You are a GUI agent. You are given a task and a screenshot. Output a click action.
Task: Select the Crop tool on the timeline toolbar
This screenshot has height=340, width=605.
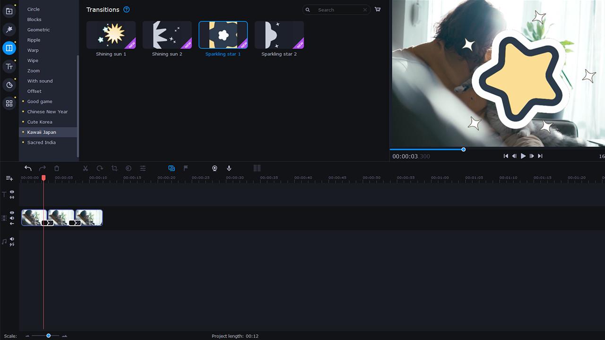(x=114, y=168)
